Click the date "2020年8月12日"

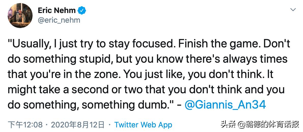point(78,125)
